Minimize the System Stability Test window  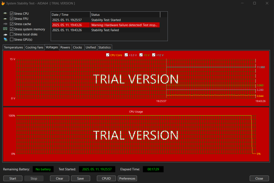(x=242, y=3)
